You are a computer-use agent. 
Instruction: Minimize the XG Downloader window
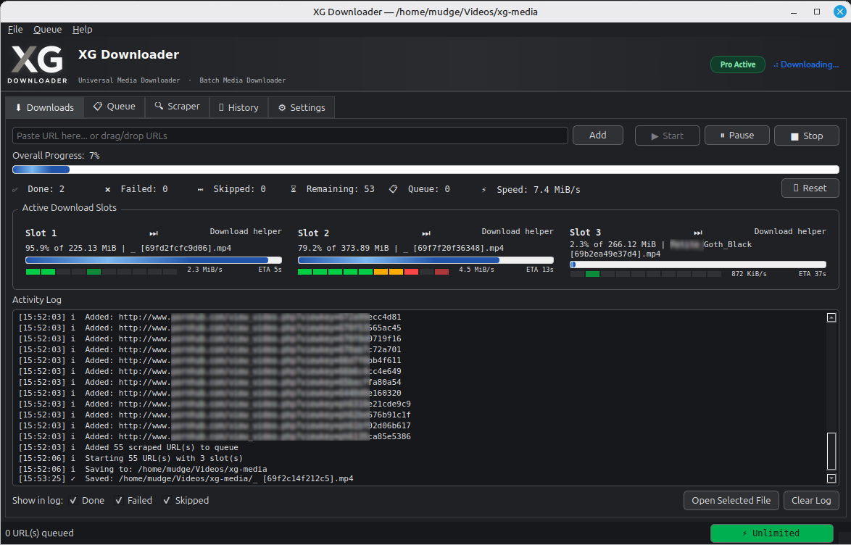click(794, 12)
